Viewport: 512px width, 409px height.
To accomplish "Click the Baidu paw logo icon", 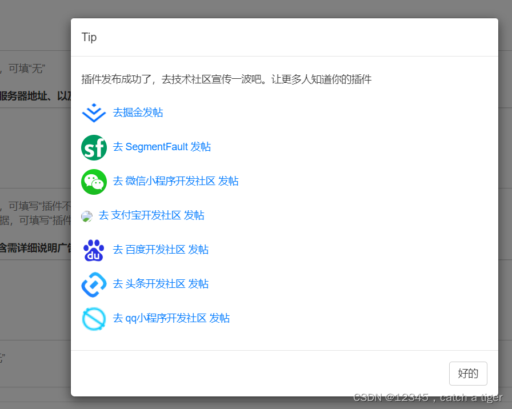I will click(x=94, y=250).
